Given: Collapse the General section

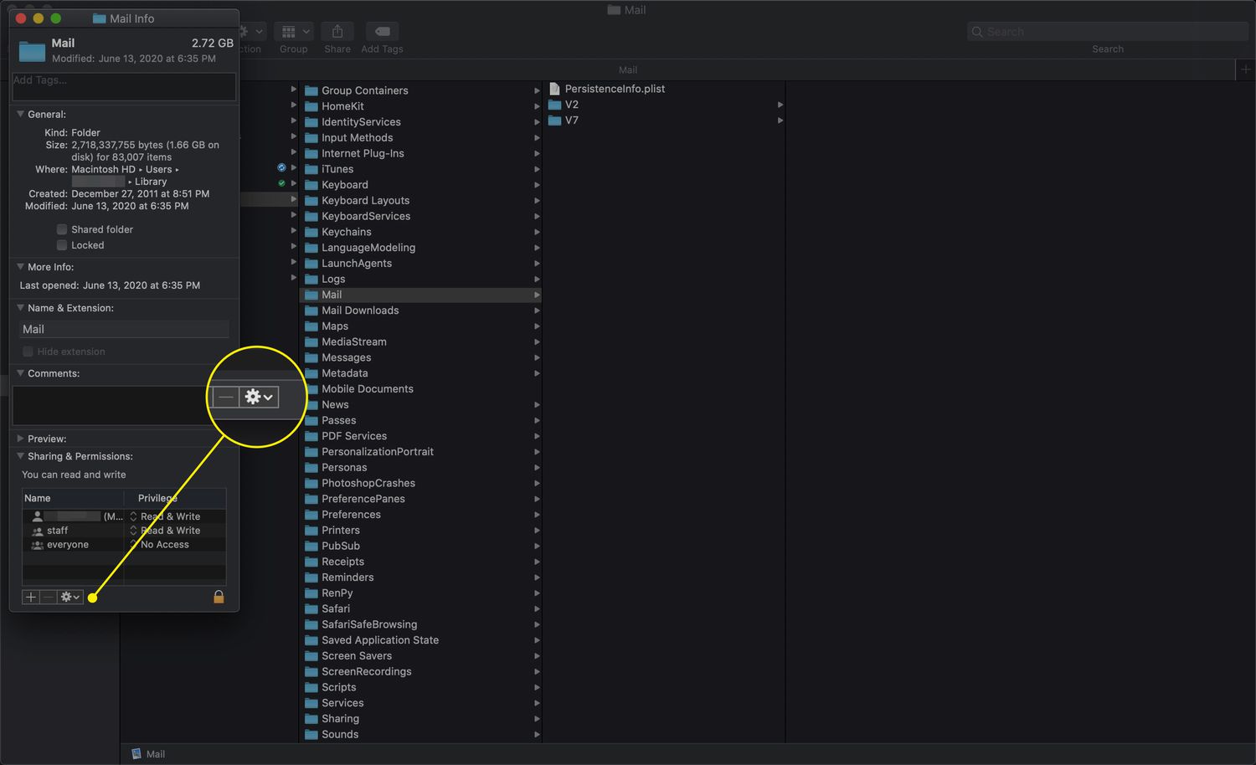Looking at the screenshot, I should coord(20,115).
